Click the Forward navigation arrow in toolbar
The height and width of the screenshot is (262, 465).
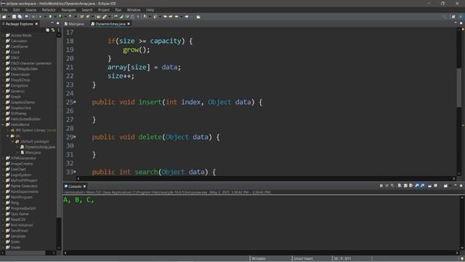click(187, 17)
